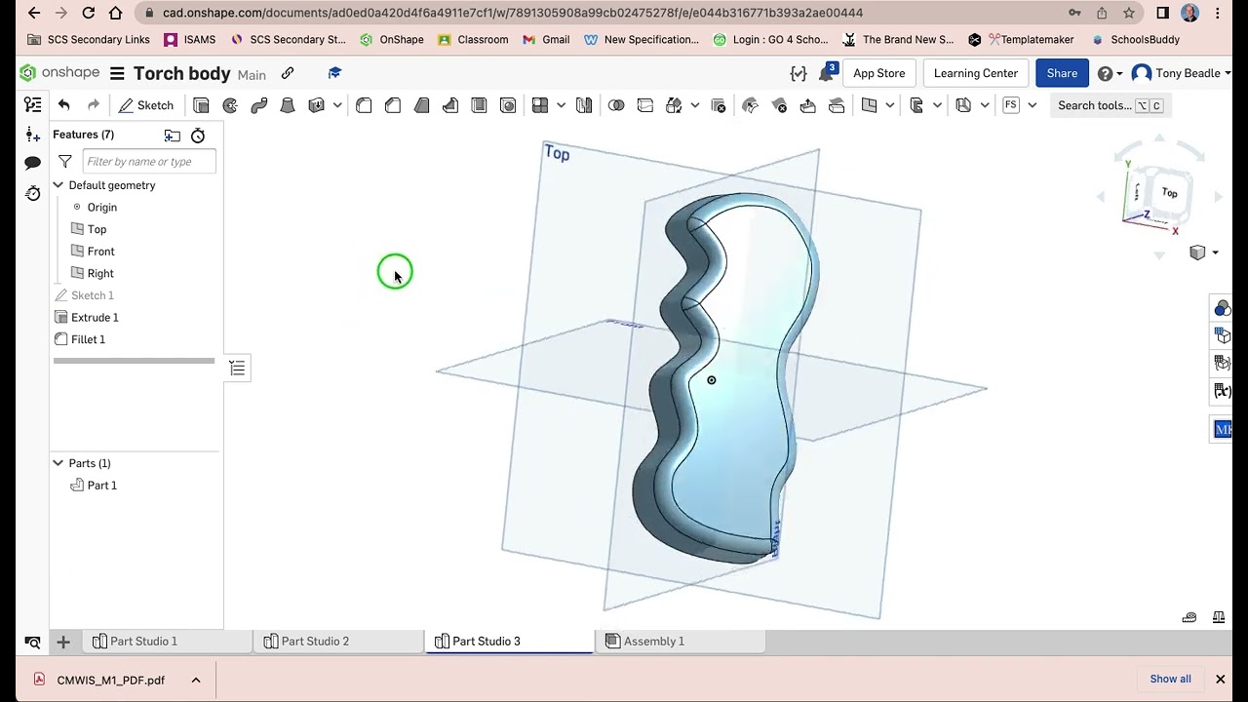The width and height of the screenshot is (1248, 702).
Task: Click the Share button
Action: click(x=1062, y=73)
